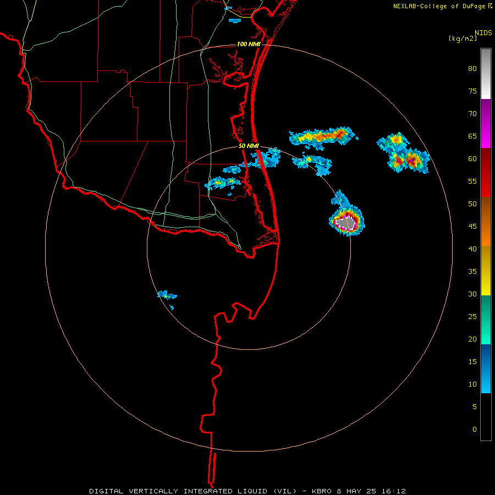The image size is (495, 495).
Task: Click the 45 value on color scale
Action: (472, 227)
